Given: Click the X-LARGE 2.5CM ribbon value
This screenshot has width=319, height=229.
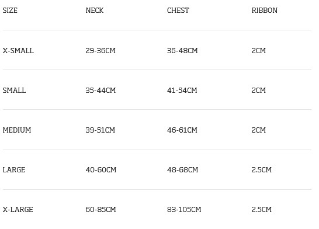Looking at the screenshot, I should pyautogui.click(x=262, y=210).
